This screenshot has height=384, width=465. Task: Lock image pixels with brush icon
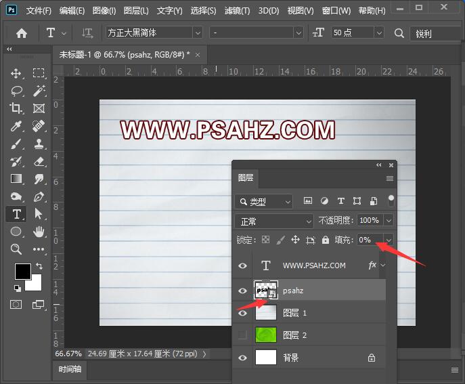[x=280, y=240]
